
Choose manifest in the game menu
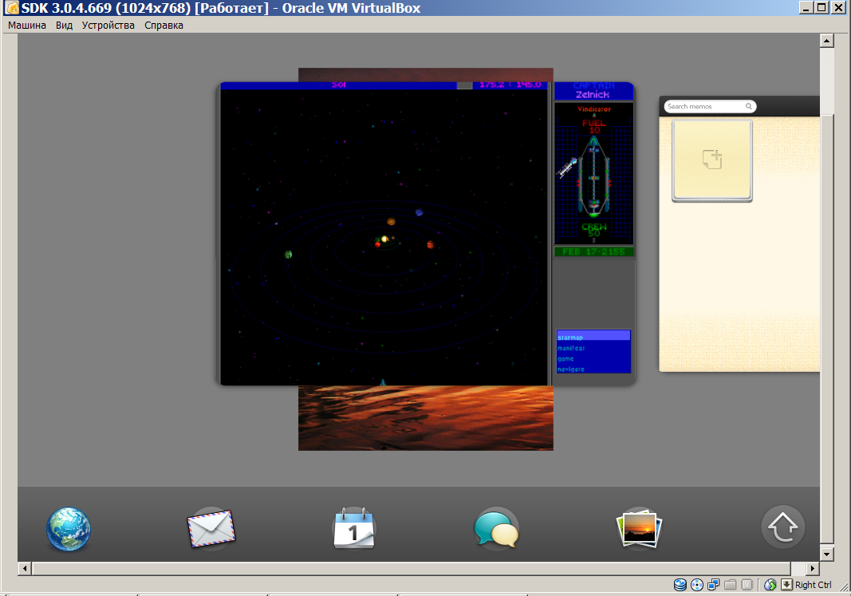pos(593,348)
